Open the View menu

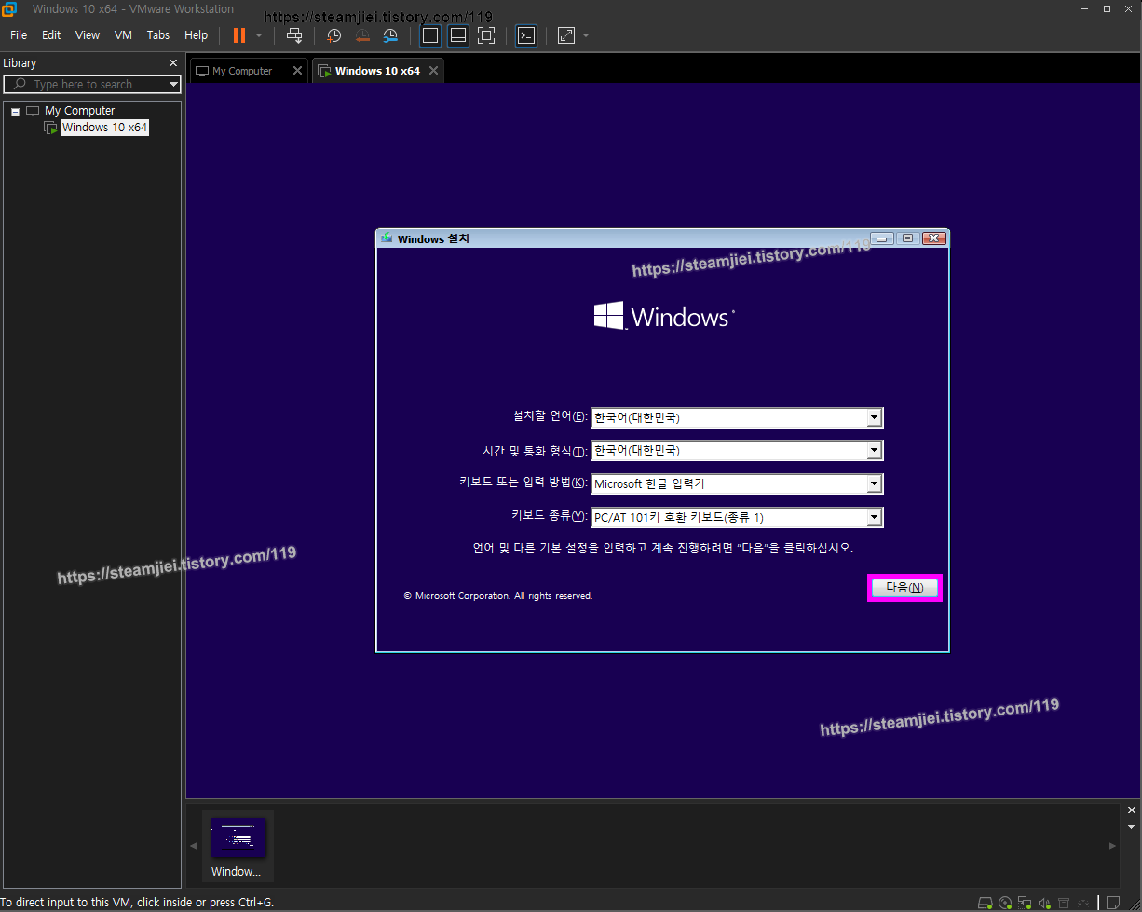88,34
